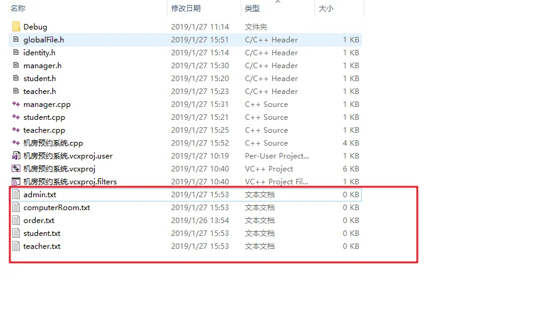Select the 机房预约系统.cpp source file icon
Screen dimensions: 533x314
pyautogui.click(x=16, y=143)
